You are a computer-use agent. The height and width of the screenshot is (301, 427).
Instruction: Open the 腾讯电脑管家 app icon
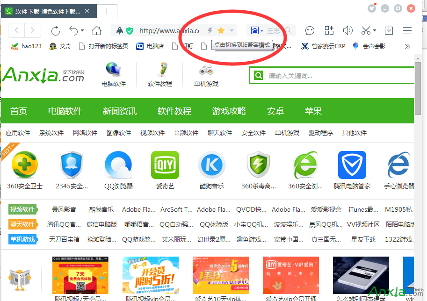coord(352,165)
